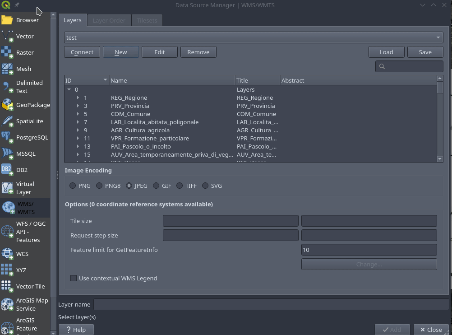
Task: Select PNG8 image encoding
Action: click(x=99, y=186)
